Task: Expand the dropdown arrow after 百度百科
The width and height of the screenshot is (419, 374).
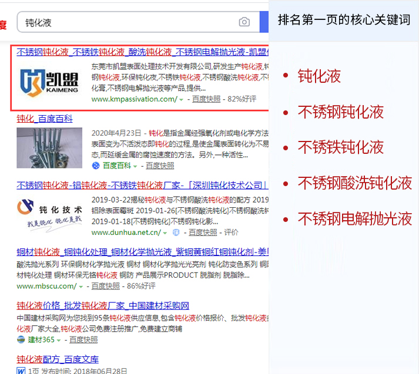Action: pos(135,166)
